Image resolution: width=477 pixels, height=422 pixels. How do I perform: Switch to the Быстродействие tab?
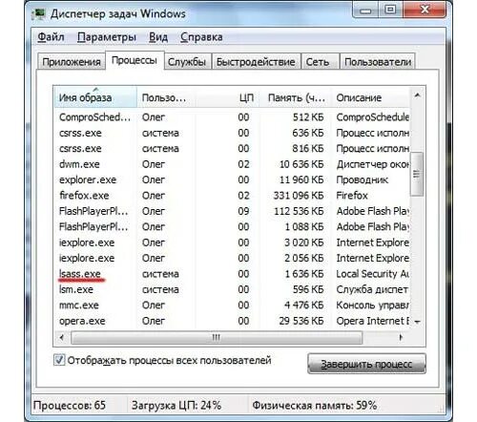tap(256, 61)
